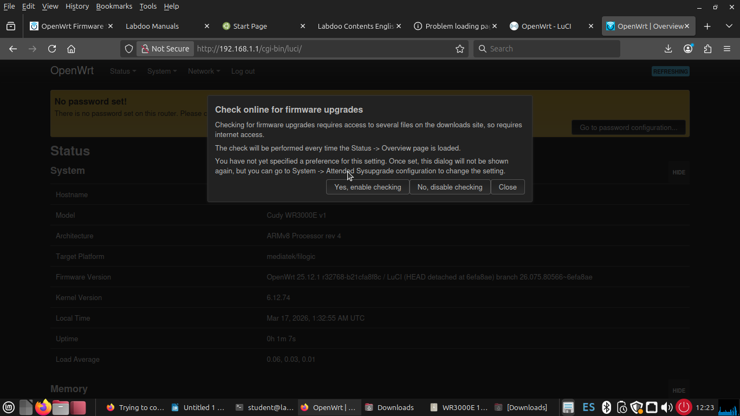Screen dimensions: 740x416
Task: Open the Bookmarks menu
Action: [x=114, y=6]
